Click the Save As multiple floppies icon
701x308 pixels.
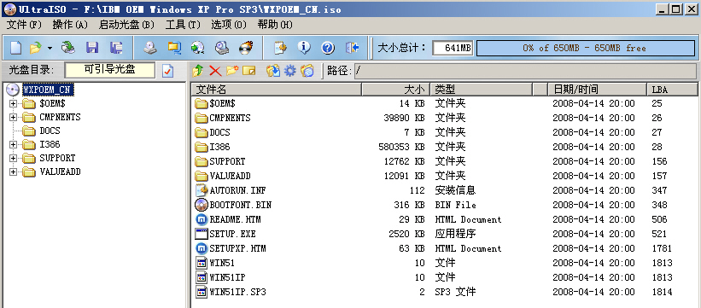coord(116,48)
